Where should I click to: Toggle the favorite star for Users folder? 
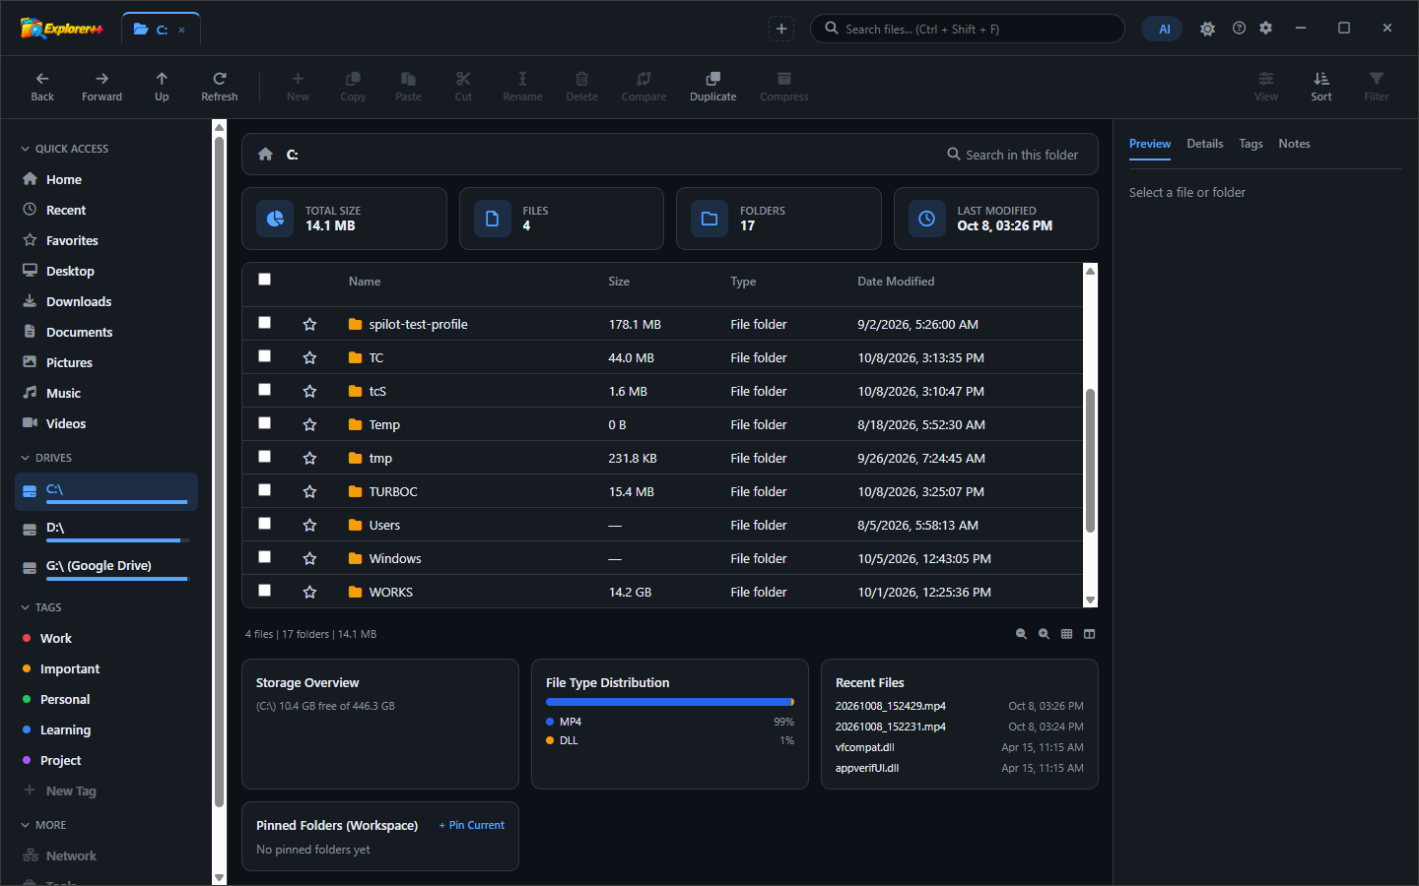click(x=309, y=525)
